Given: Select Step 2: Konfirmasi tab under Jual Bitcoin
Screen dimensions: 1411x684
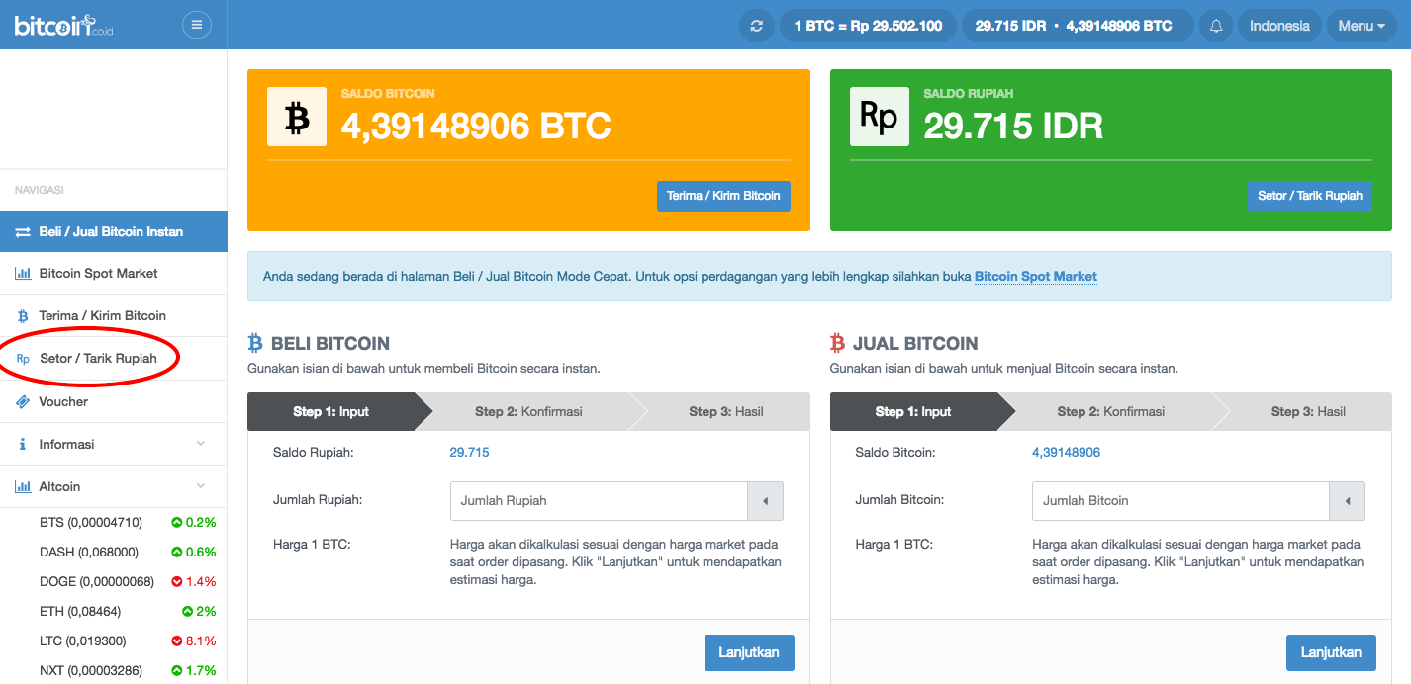Looking at the screenshot, I should [1111, 411].
